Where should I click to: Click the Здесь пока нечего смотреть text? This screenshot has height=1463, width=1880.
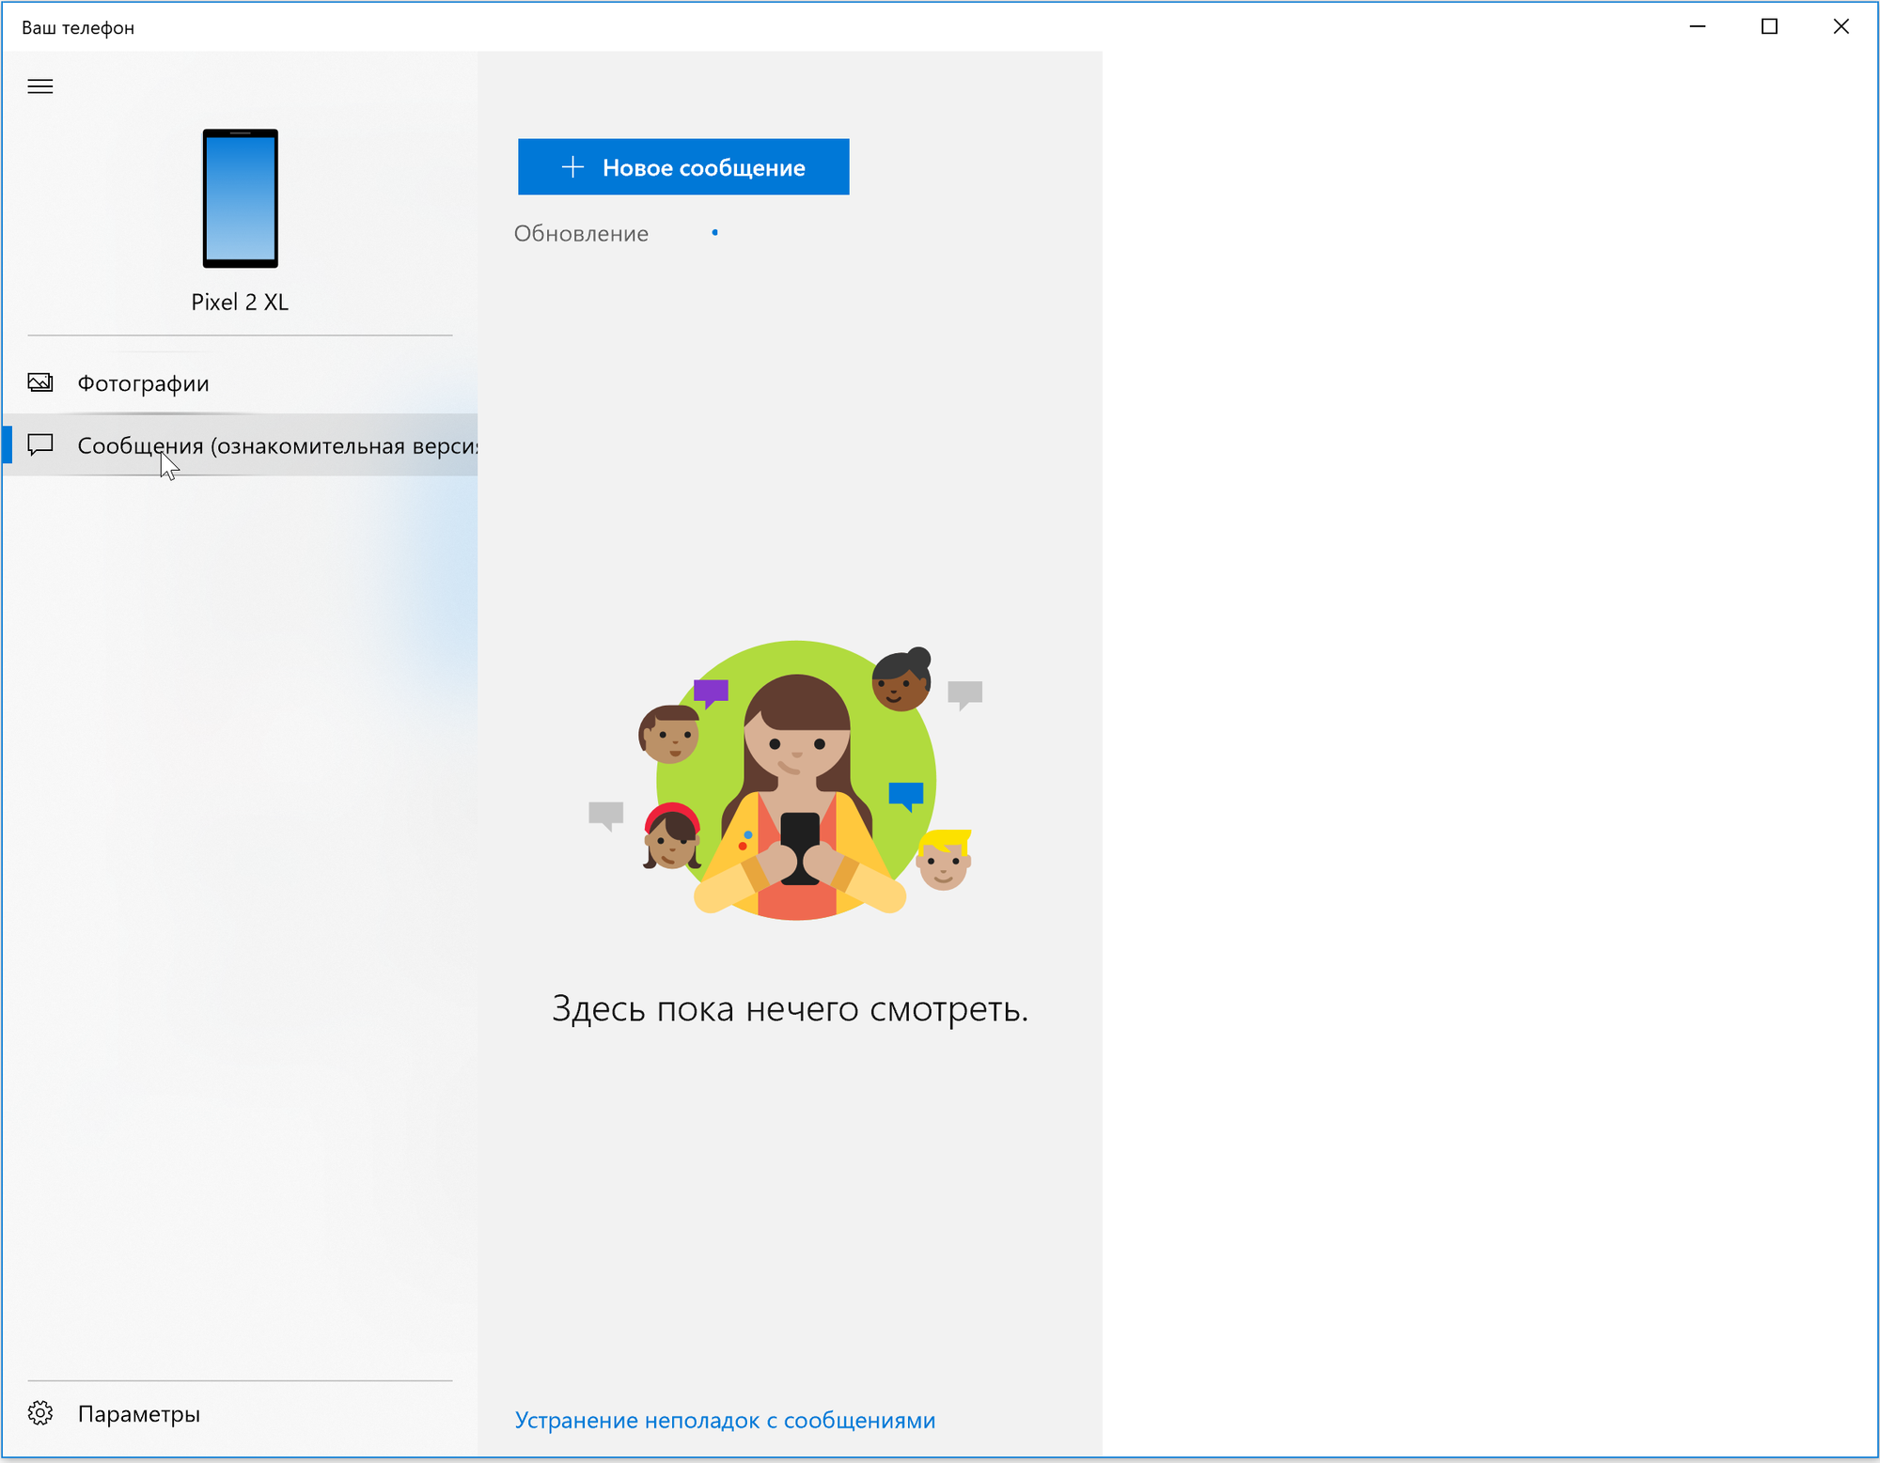[x=790, y=1009]
